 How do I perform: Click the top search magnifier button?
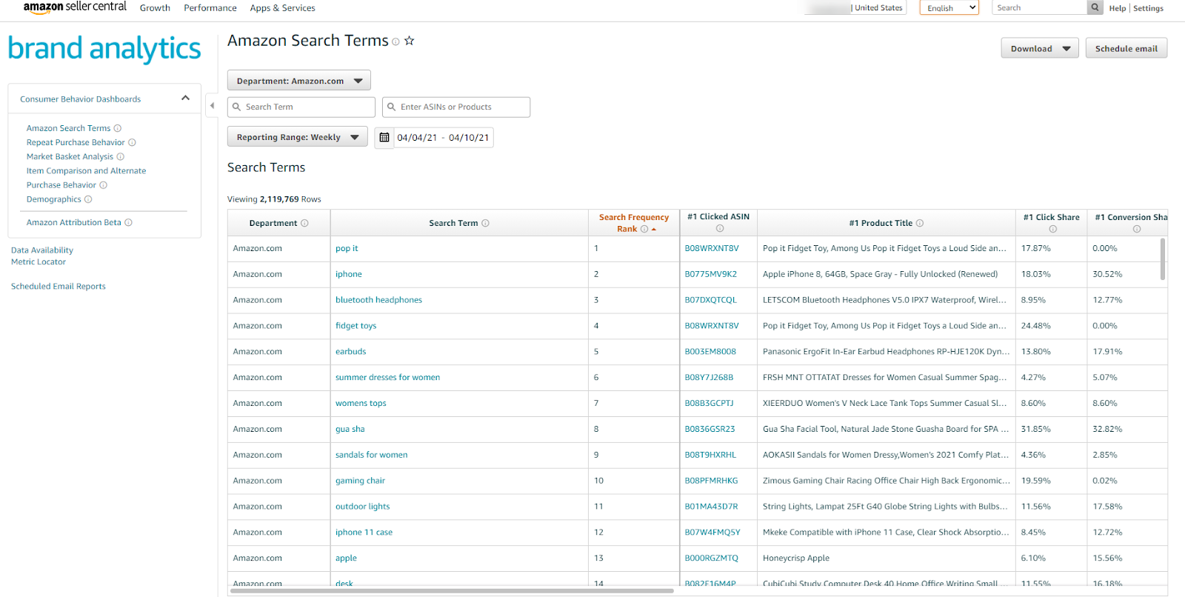tap(1095, 7)
